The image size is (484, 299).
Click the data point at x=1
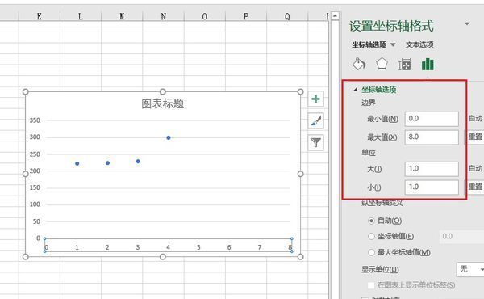click(77, 163)
